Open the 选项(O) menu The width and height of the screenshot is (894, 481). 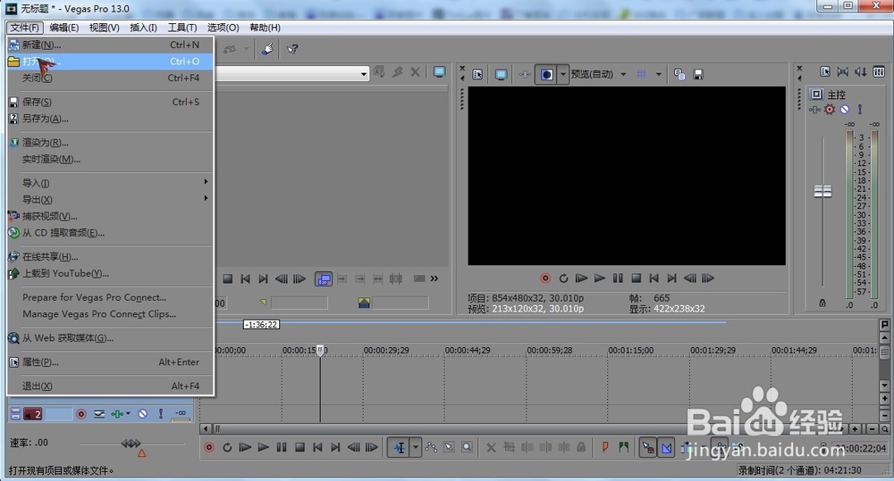(223, 28)
